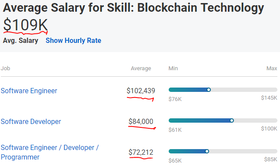Click the Software Engineer salary range marker

click(x=209, y=90)
